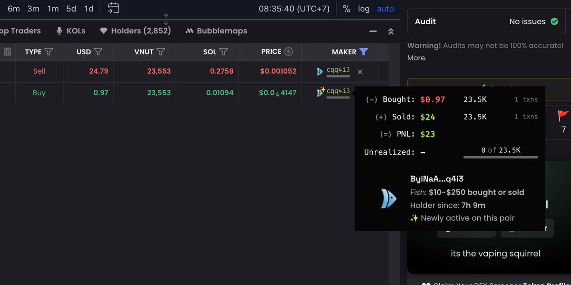Click the 24.79 USD value

point(98,71)
